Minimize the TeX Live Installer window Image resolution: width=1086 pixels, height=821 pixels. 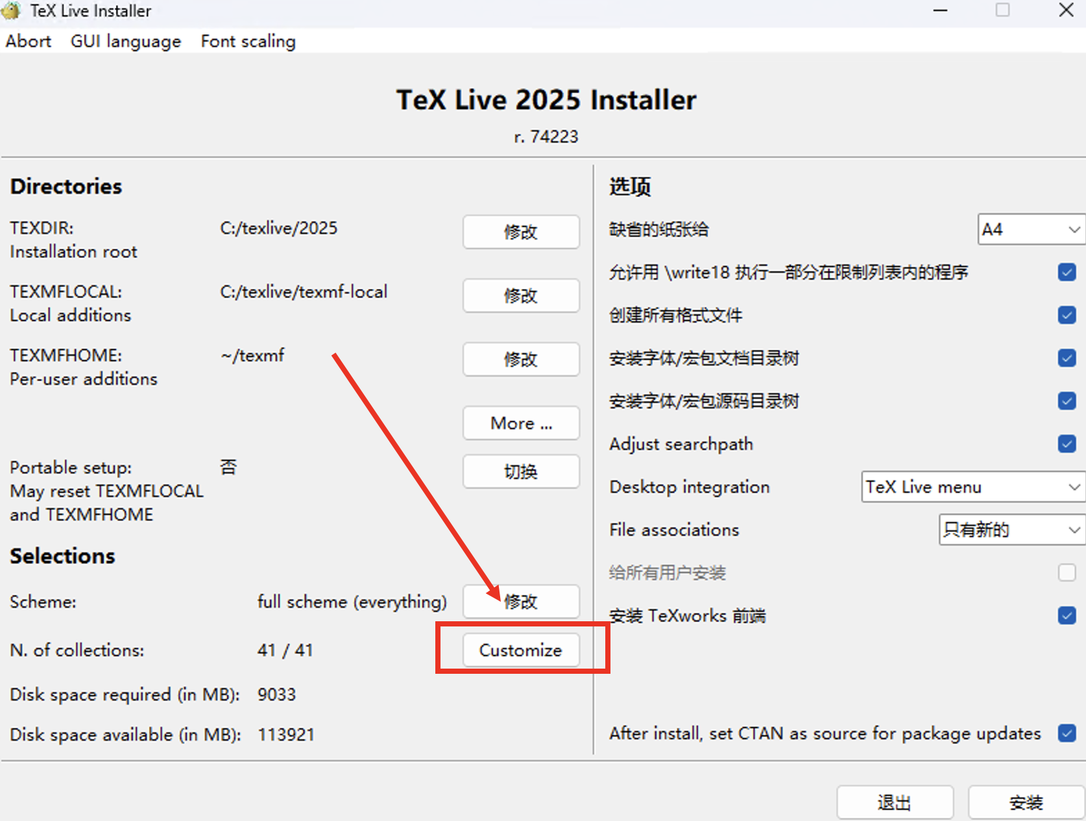[940, 10]
